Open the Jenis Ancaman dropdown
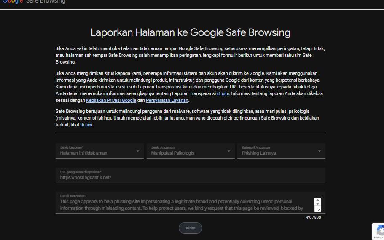The image size is (384, 240). click(191, 151)
